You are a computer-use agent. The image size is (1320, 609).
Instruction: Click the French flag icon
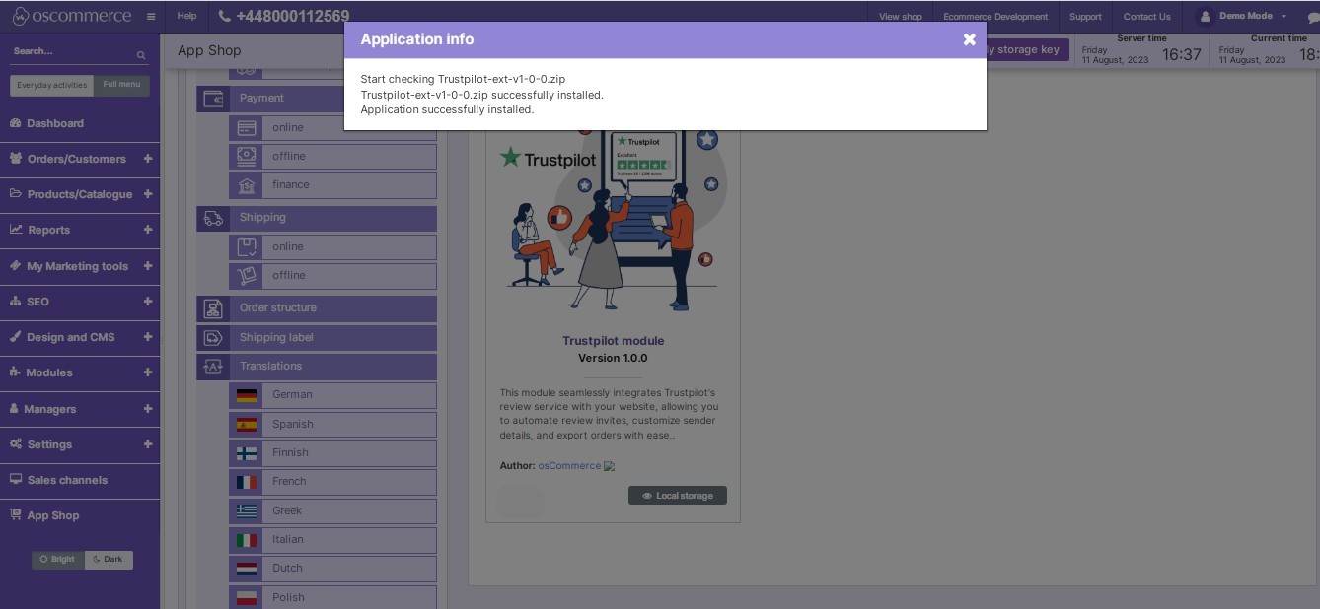247,482
